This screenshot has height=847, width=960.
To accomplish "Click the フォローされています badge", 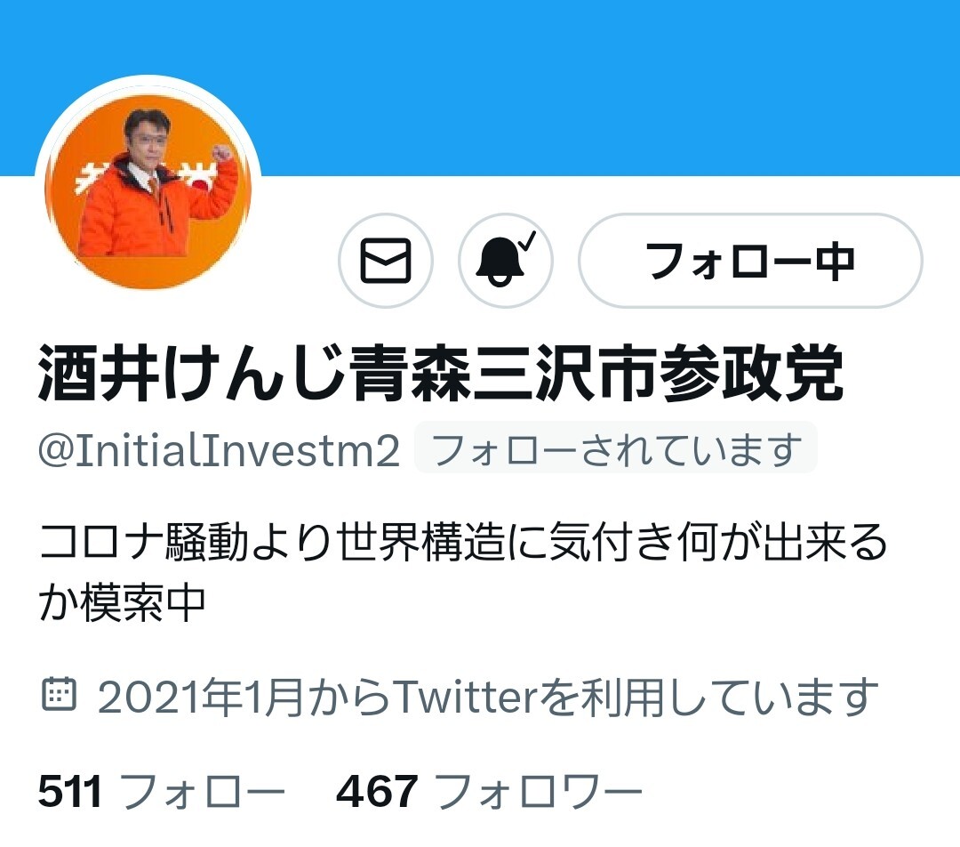I will (616, 448).
